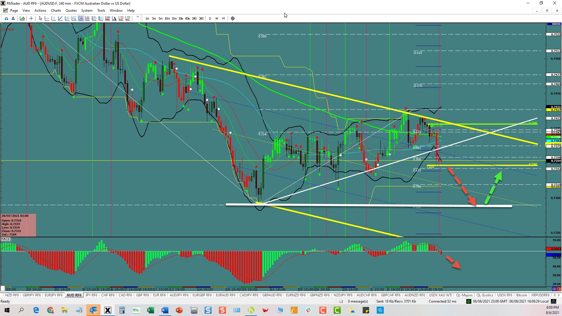Click the new chart icon
Viewport: 562px width, 316px height.
22,18
